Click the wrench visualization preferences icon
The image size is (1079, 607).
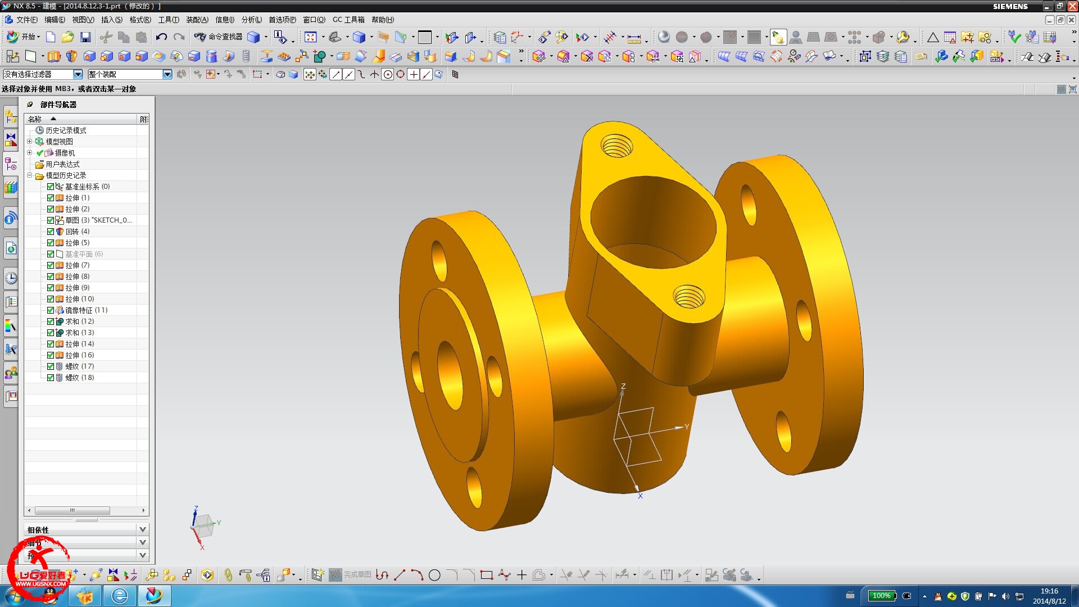[903, 37]
